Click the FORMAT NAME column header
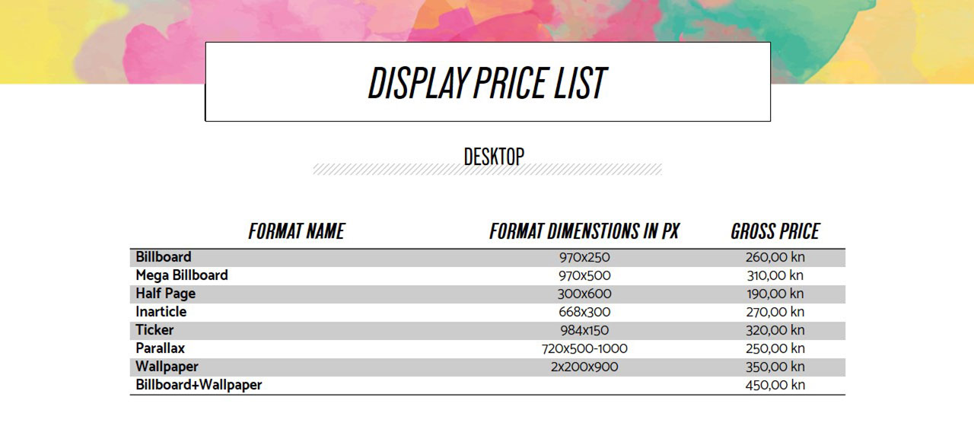This screenshot has height=432, width=974. tap(296, 231)
